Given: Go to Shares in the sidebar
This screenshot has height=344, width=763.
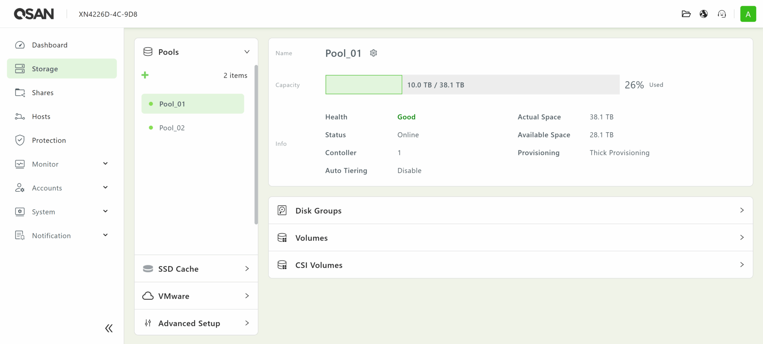Looking at the screenshot, I should 42,93.
